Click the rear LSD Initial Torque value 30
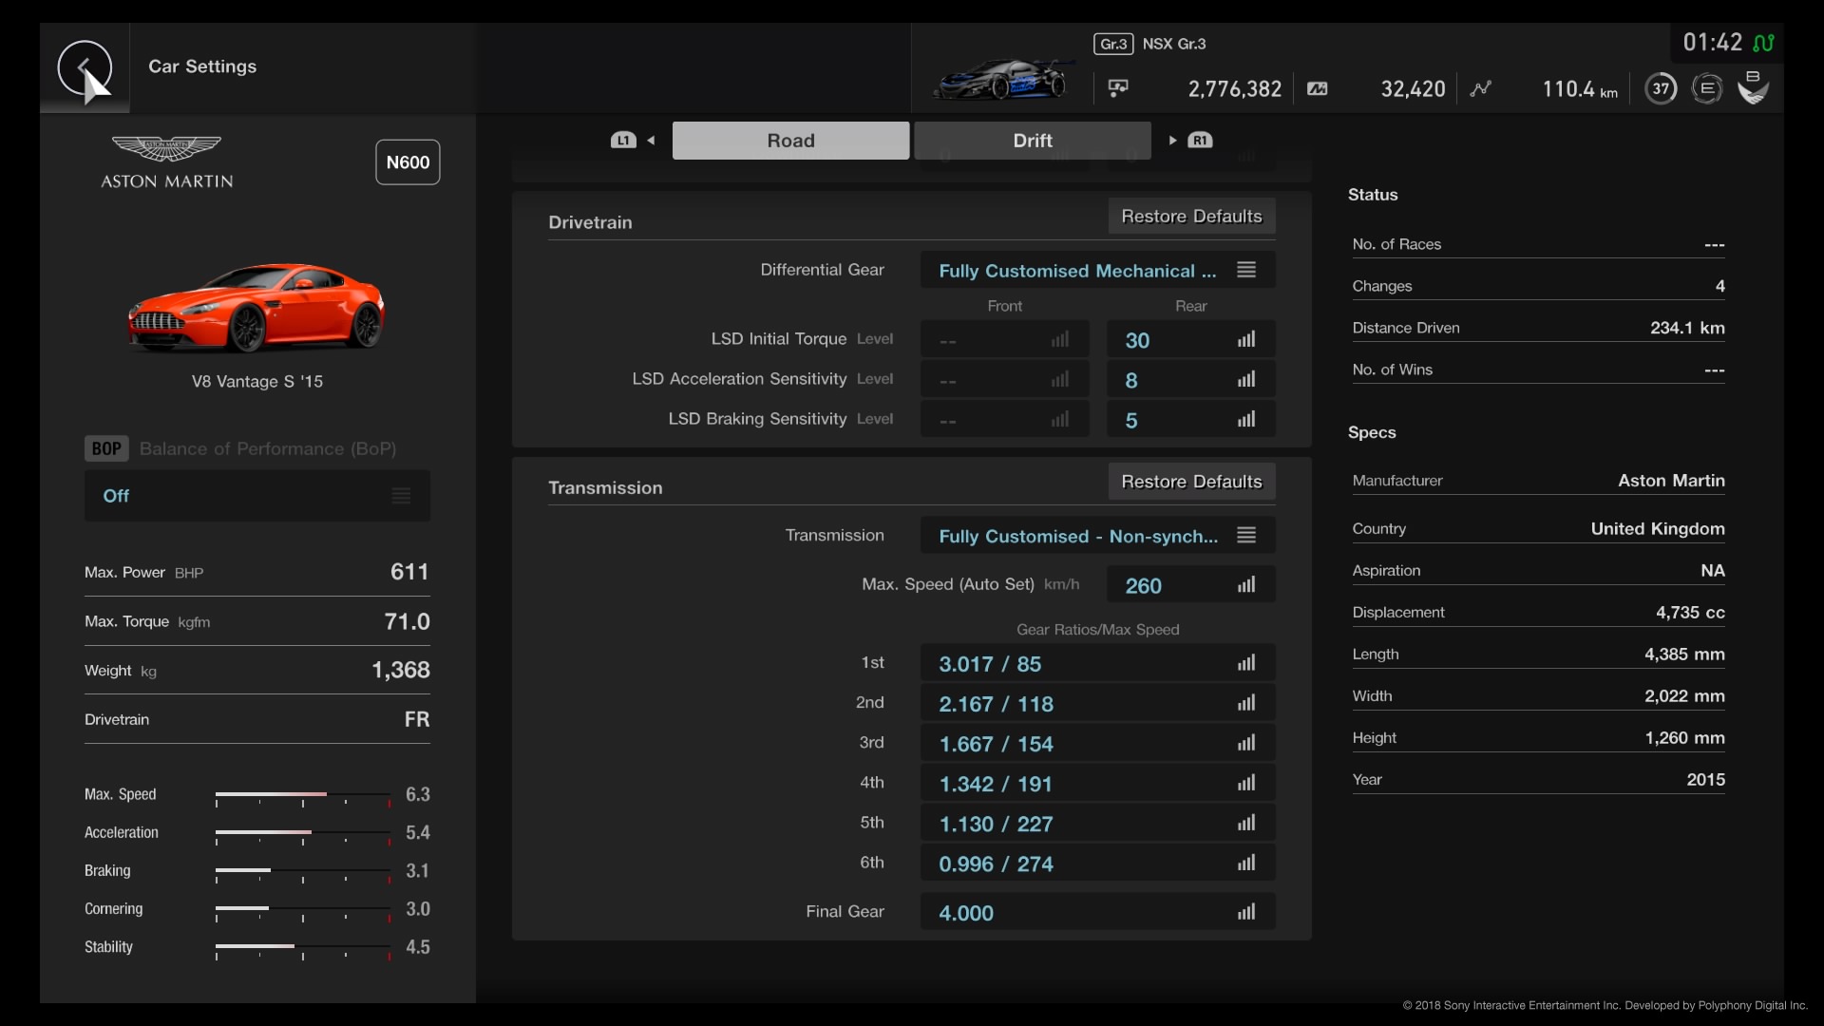The width and height of the screenshot is (1824, 1026). (x=1137, y=339)
